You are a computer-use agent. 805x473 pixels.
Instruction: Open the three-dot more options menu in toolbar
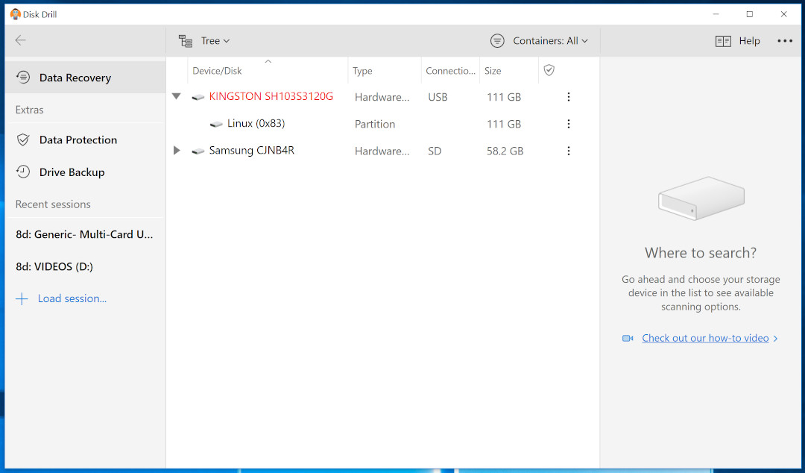tap(784, 41)
